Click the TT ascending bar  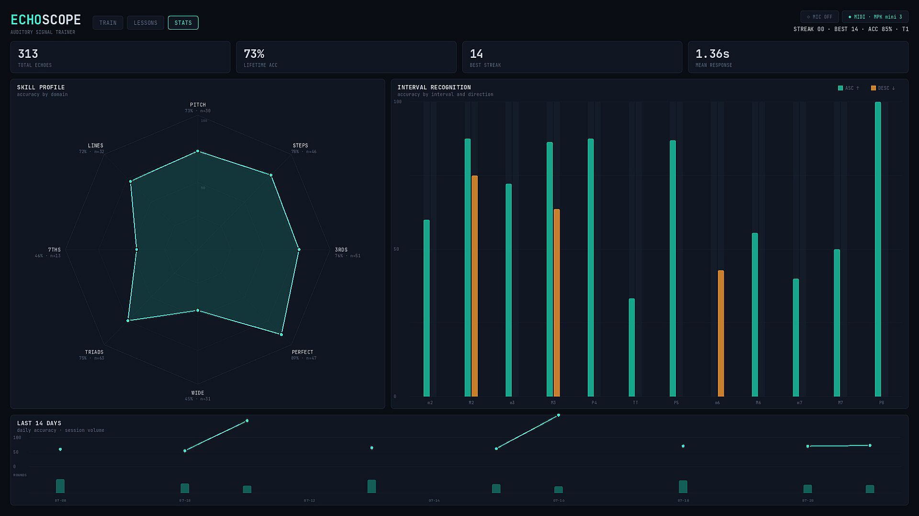632,347
